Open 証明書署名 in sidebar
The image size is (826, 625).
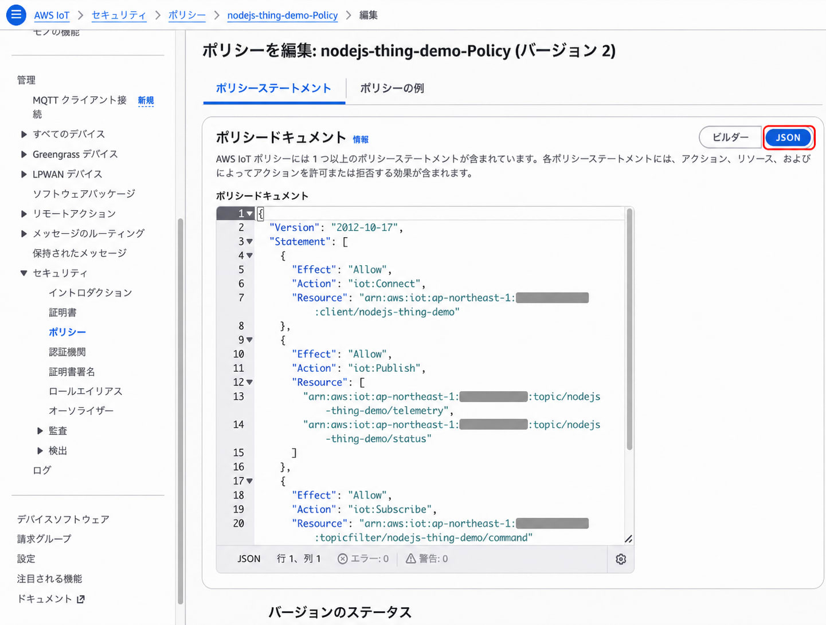coord(72,372)
